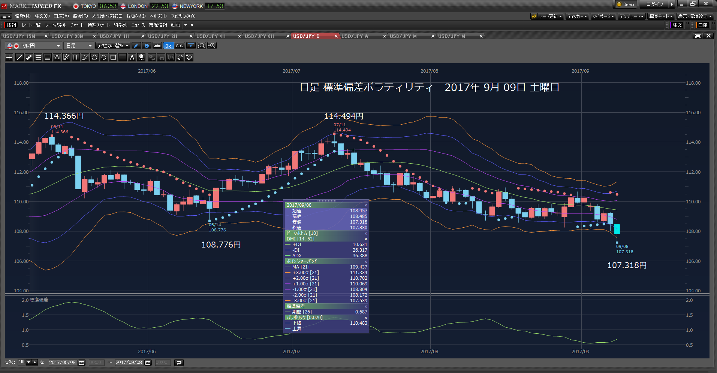
Task: Select the vertical time zone lines tool
Action: tap(76, 57)
